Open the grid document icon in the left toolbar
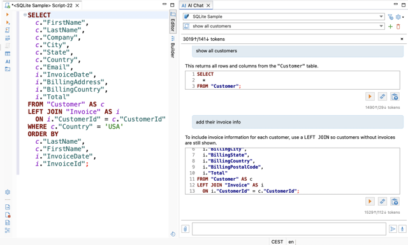Screen dimensions: 408x245 [x=8, y=223]
